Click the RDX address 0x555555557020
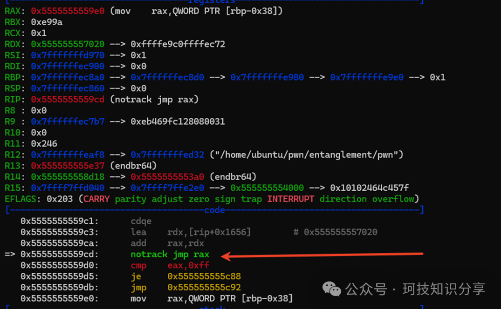Viewport: 501px width, 309px height. click(68, 44)
